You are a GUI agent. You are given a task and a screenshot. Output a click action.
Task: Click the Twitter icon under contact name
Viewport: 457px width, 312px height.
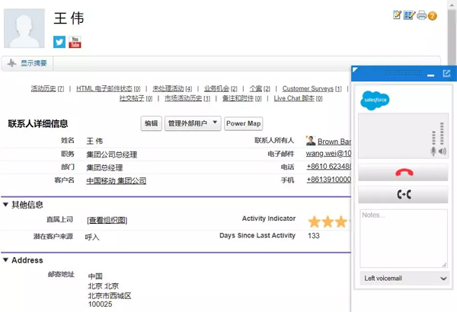pyautogui.click(x=59, y=43)
